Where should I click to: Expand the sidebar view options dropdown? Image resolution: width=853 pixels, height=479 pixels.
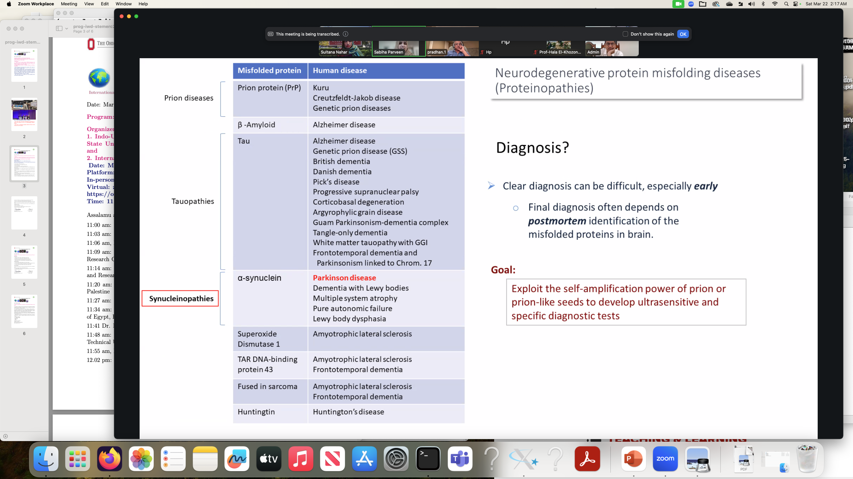66,29
